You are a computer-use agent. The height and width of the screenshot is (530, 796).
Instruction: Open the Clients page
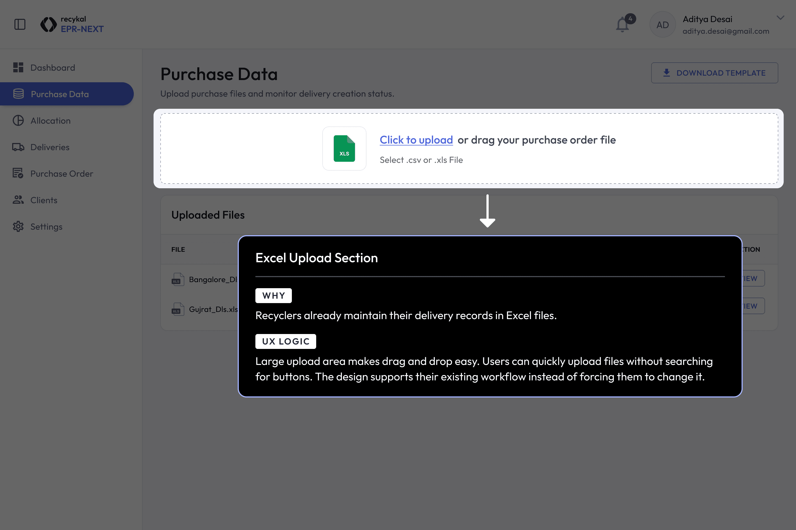point(44,200)
